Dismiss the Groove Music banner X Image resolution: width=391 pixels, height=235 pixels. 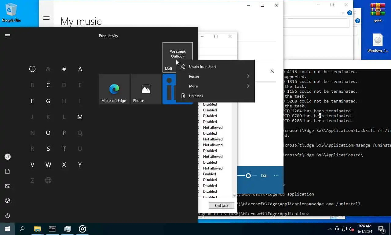[272, 71]
